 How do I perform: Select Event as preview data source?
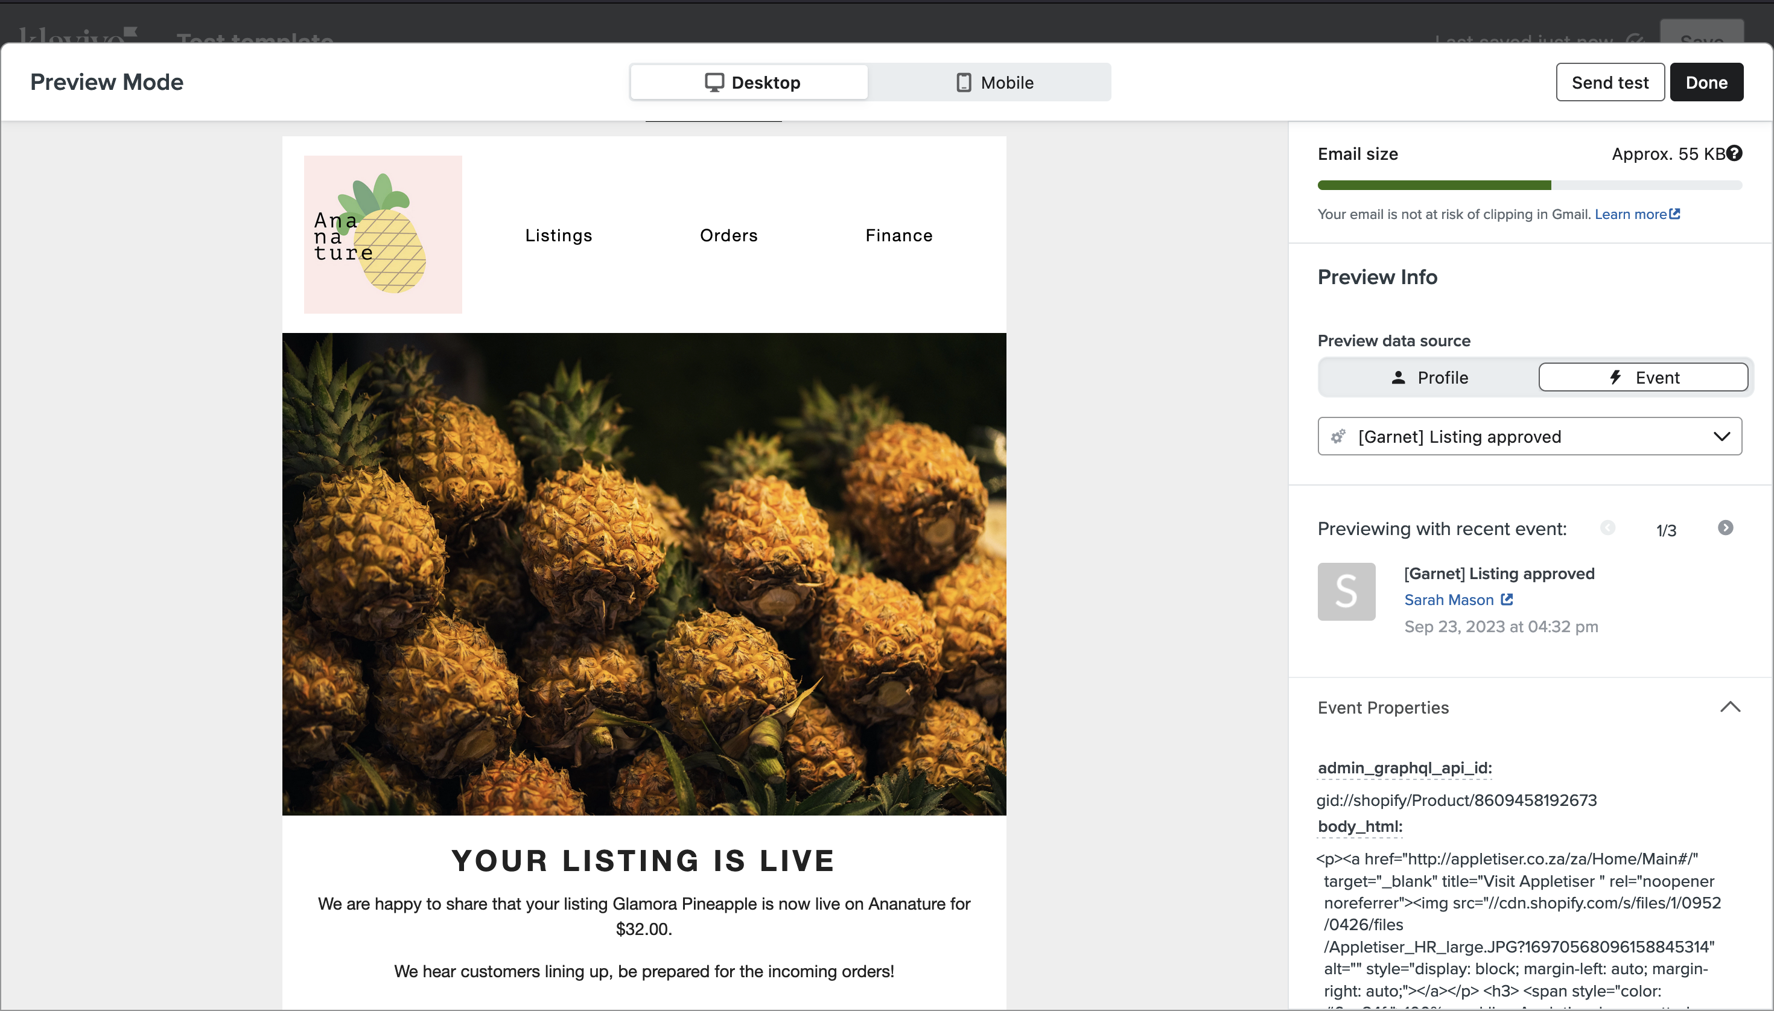tap(1642, 378)
